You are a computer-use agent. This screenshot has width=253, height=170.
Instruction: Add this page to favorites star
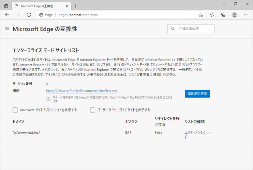click(x=200, y=15)
